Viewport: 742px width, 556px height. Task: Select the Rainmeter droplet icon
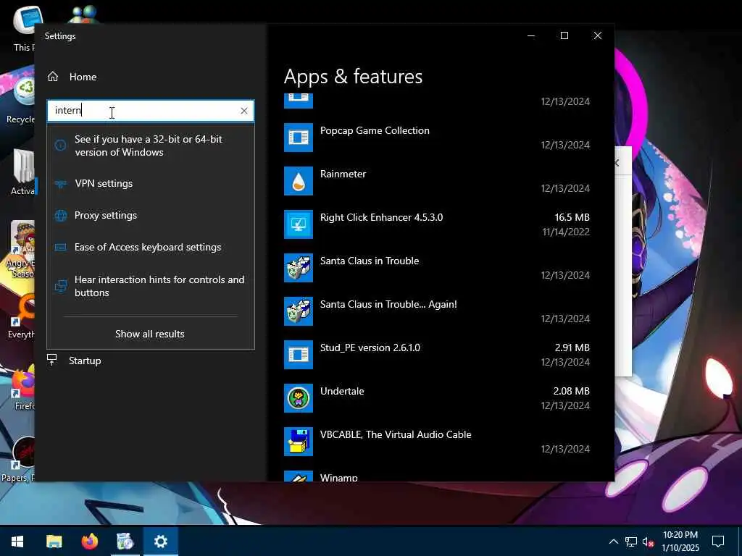(x=298, y=181)
